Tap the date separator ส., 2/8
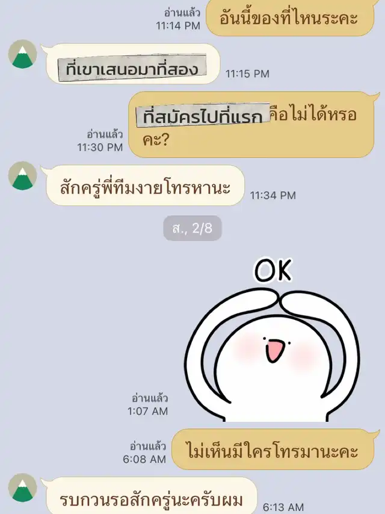This screenshot has width=385, height=514. [192, 228]
